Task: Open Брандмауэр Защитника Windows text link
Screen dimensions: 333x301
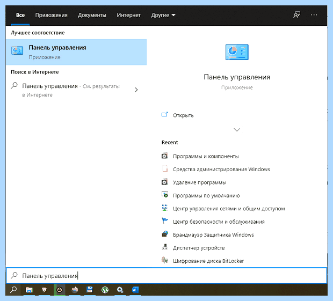Action: (x=213, y=235)
